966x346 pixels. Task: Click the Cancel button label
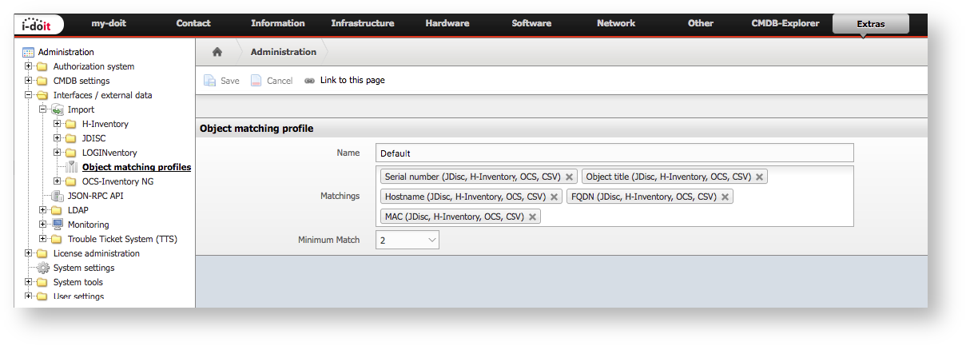(x=280, y=81)
